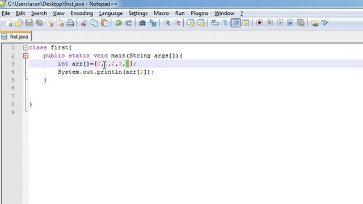This screenshot has width=363, height=204.
Task: Undo the last edit with the green arrow
Action: pos(119,23)
